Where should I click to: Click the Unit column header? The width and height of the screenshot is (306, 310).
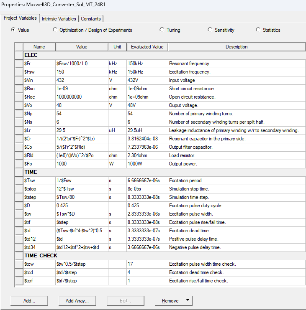117,47
